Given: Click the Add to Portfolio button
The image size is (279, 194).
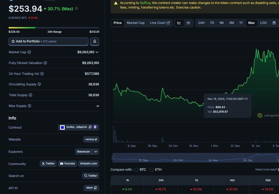Looking at the screenshot, I should (x=48, y=42).
